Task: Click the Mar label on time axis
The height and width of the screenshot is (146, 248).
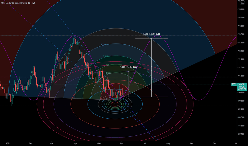Action: [x=51, y=143]
